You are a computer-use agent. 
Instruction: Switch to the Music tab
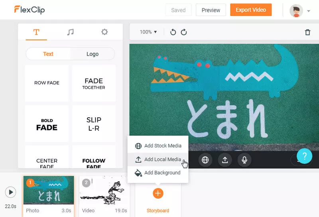tap(71, 32)
